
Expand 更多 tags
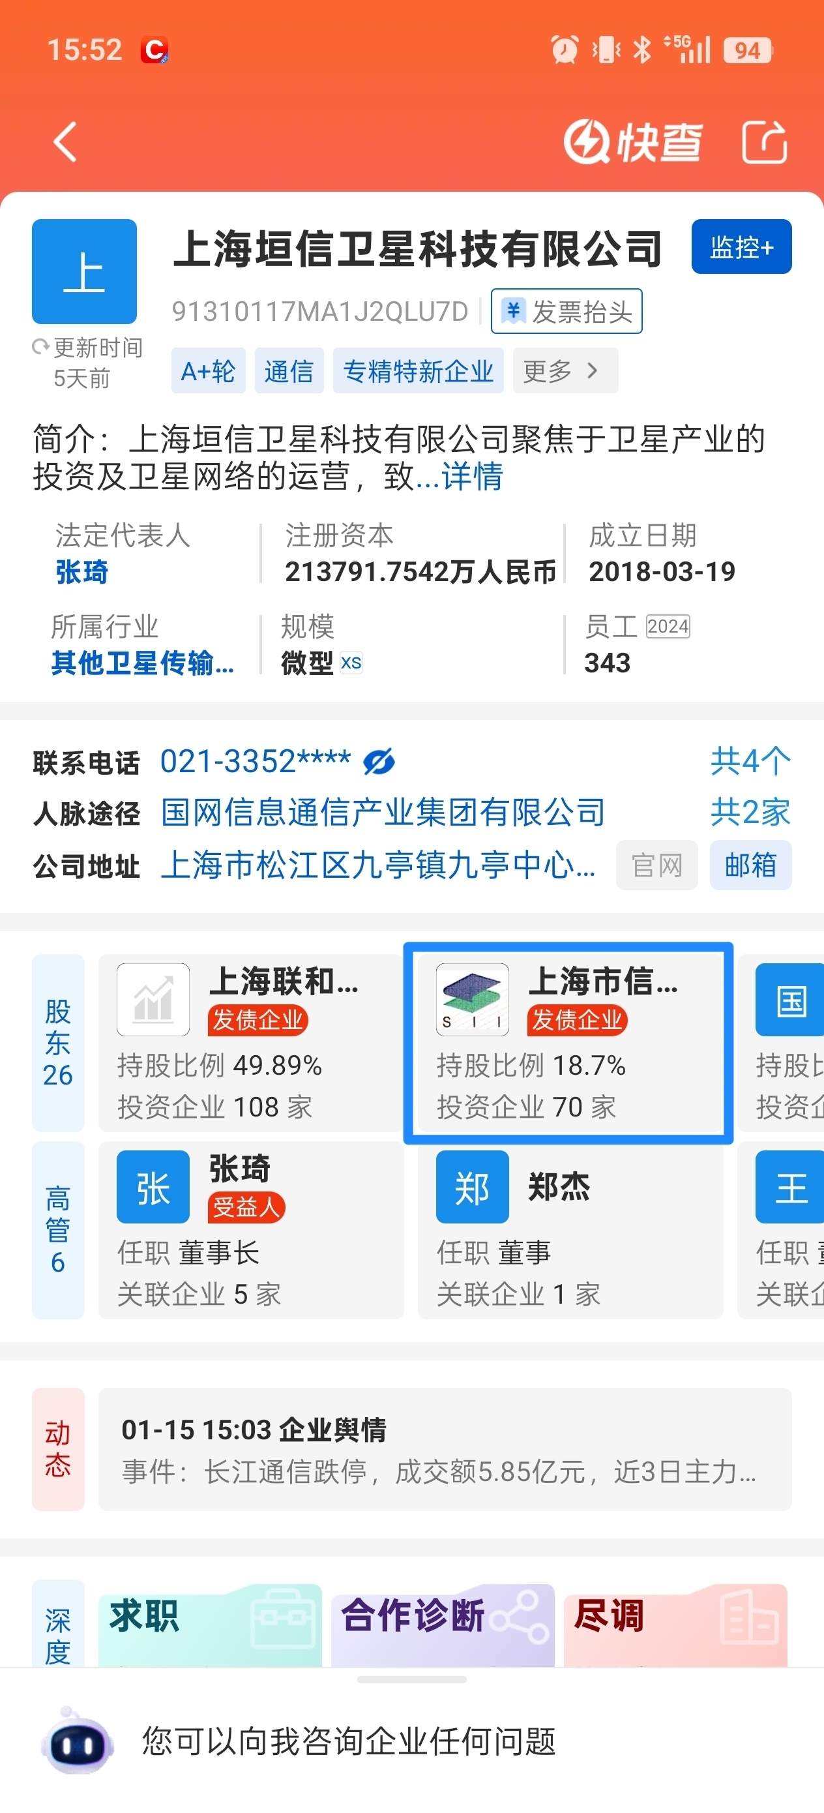[x=565, y=370]
